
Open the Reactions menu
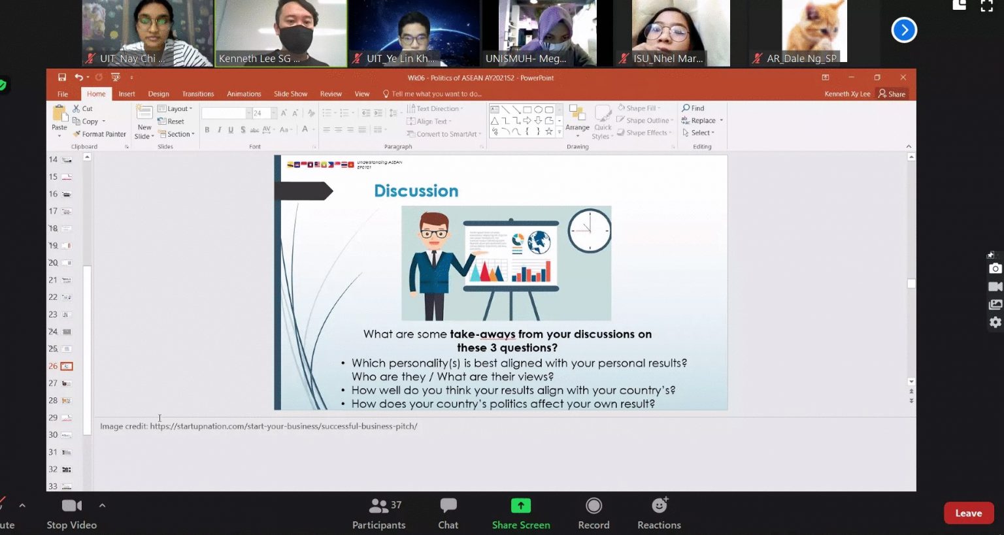[x=659, y=513]
